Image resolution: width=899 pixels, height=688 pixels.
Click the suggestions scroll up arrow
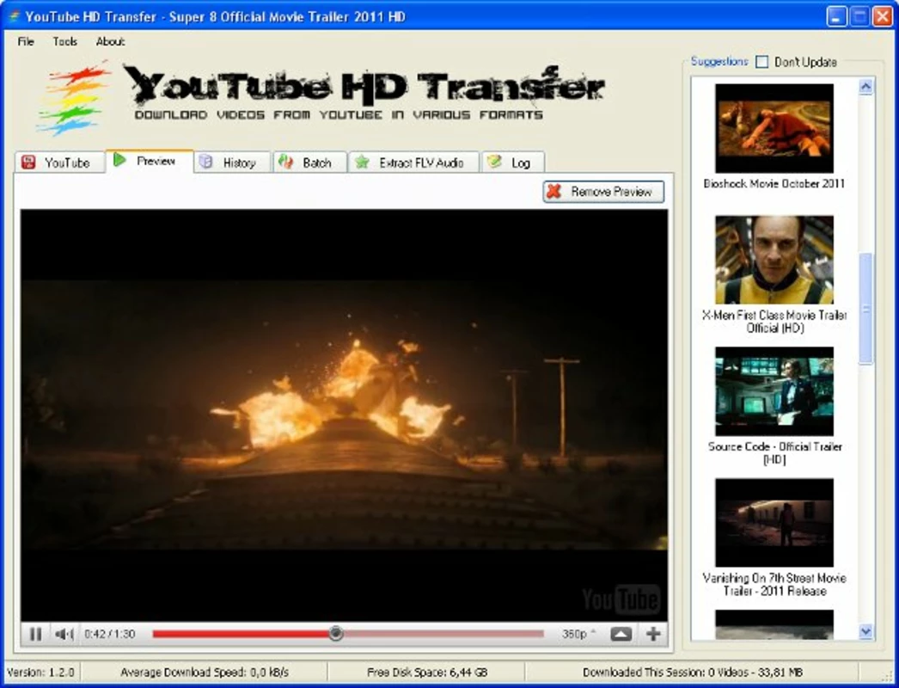point(865,87)
